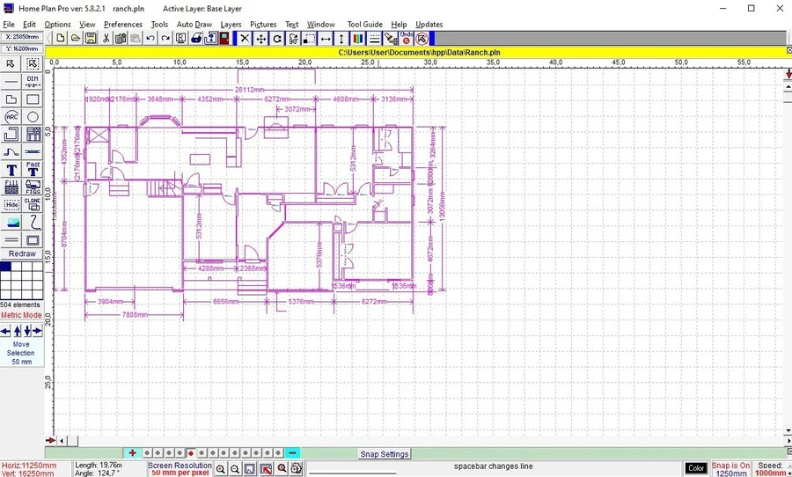The image size is (792, 477).
Task: Expand the Auto Draw menu
Action: click(194, 25)
